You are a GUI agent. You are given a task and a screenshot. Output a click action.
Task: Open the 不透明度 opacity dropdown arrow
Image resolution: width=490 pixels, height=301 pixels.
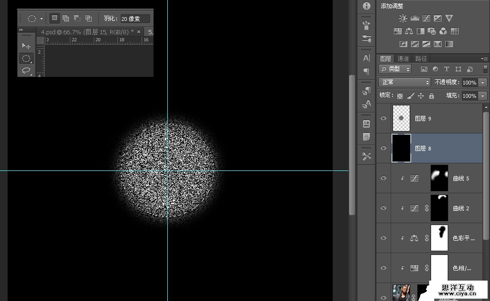pyautogui.click(x=483, y=83)
